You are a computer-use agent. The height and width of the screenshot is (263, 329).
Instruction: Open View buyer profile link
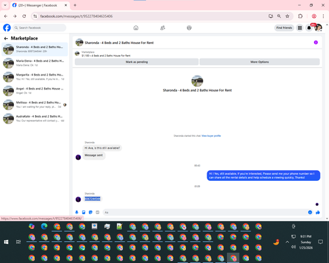pyautogui.click(x=211, y=136)
